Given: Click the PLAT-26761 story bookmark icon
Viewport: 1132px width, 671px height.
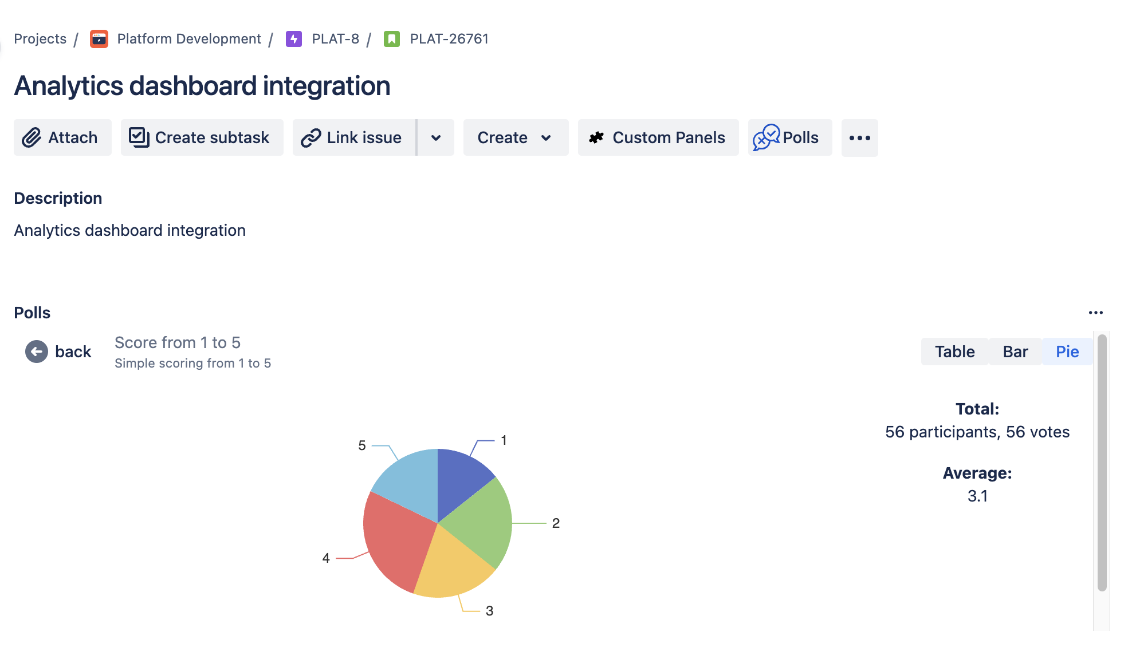Looking at the screenshot, I should coord(391,38).
